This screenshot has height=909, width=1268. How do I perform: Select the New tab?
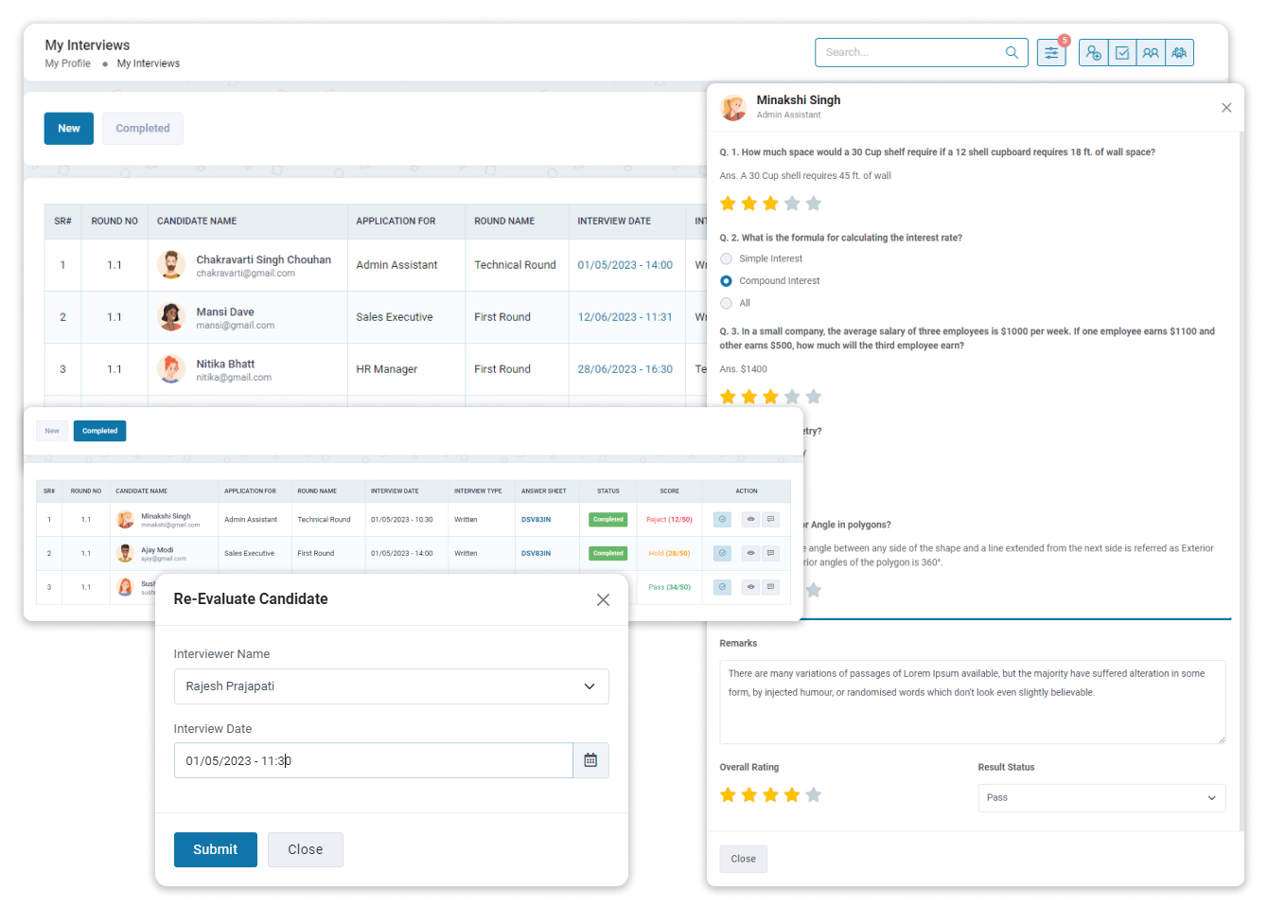click(69, 129)
